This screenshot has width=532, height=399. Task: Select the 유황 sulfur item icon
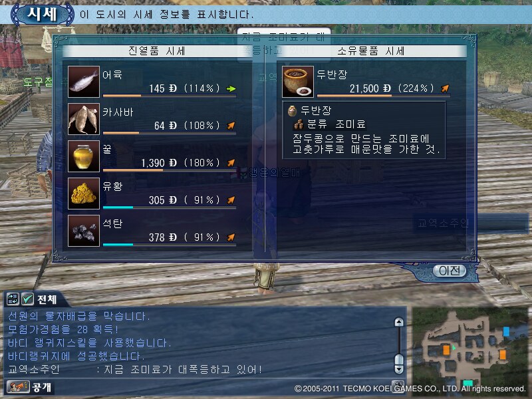pyautogui.click(x=84, y=194)
